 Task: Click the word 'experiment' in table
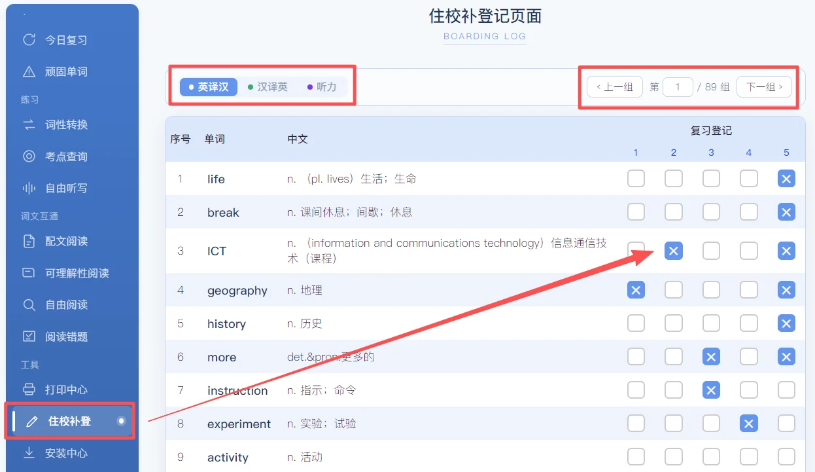239,424
